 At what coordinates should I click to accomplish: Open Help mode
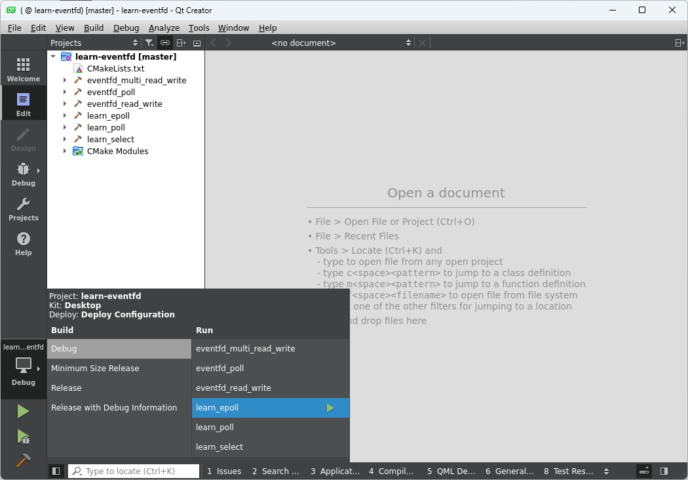tap(23, 244)
